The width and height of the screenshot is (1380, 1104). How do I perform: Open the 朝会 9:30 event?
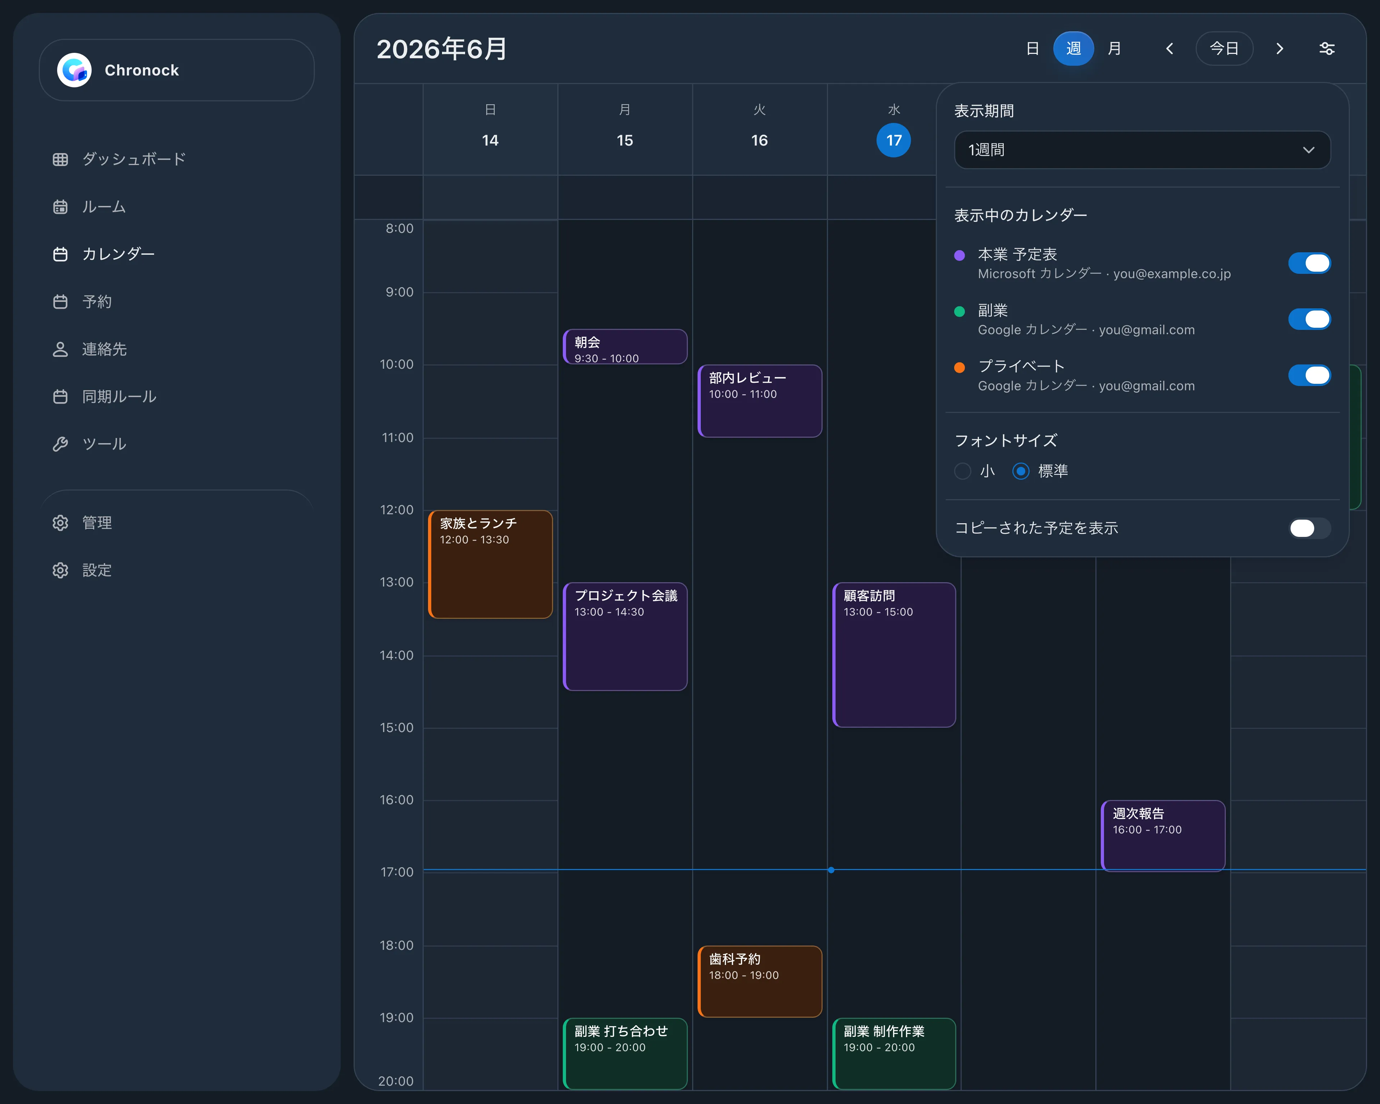tap(625, 347)
